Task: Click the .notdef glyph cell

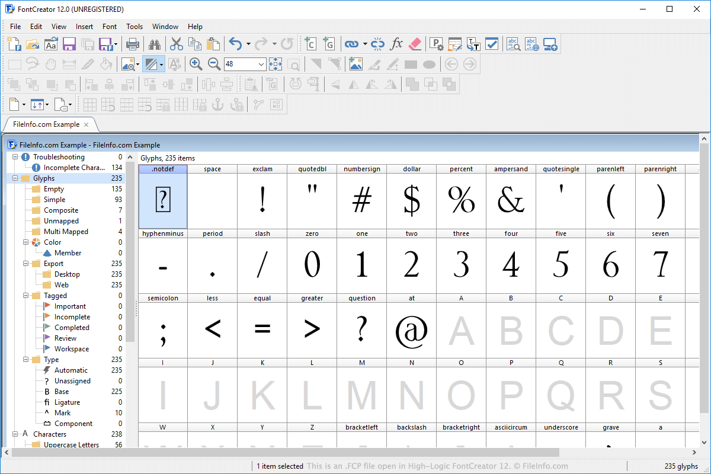Action: click(163, 197)
